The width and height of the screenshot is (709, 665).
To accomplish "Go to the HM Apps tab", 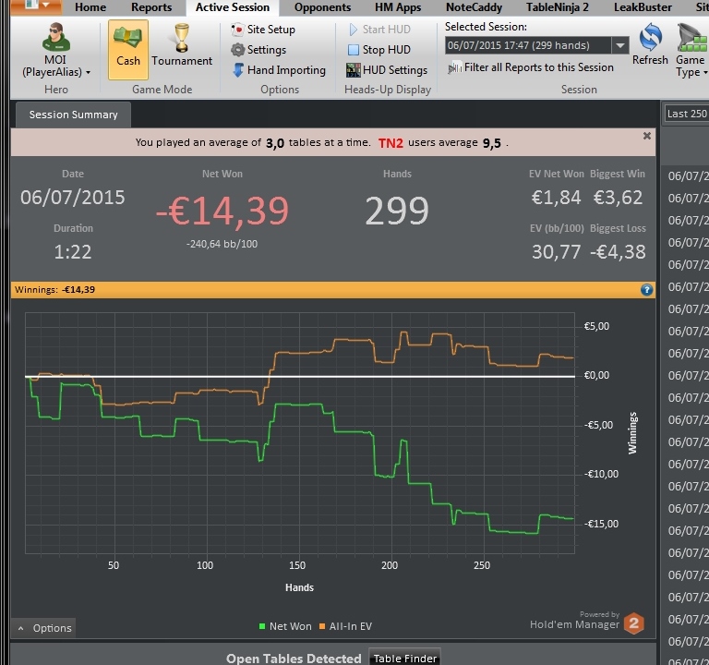I will (x=398, y=7).
